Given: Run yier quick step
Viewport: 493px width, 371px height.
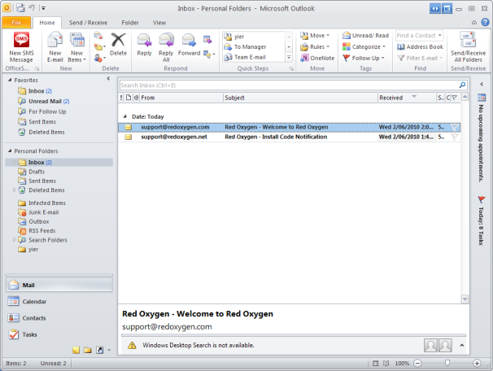Looking at the screenshot, I should [254, 37].
